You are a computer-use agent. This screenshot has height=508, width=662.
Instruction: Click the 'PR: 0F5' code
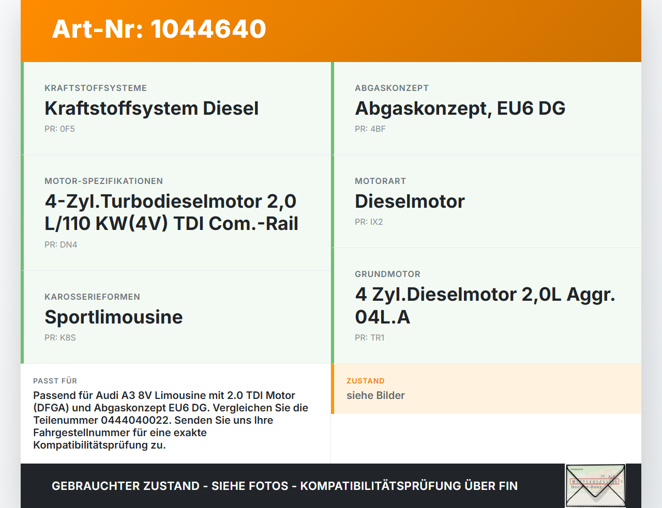click(x=59, y=129)
